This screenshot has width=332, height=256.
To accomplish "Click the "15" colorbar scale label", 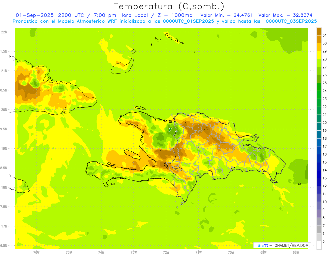I will point(325,162).
